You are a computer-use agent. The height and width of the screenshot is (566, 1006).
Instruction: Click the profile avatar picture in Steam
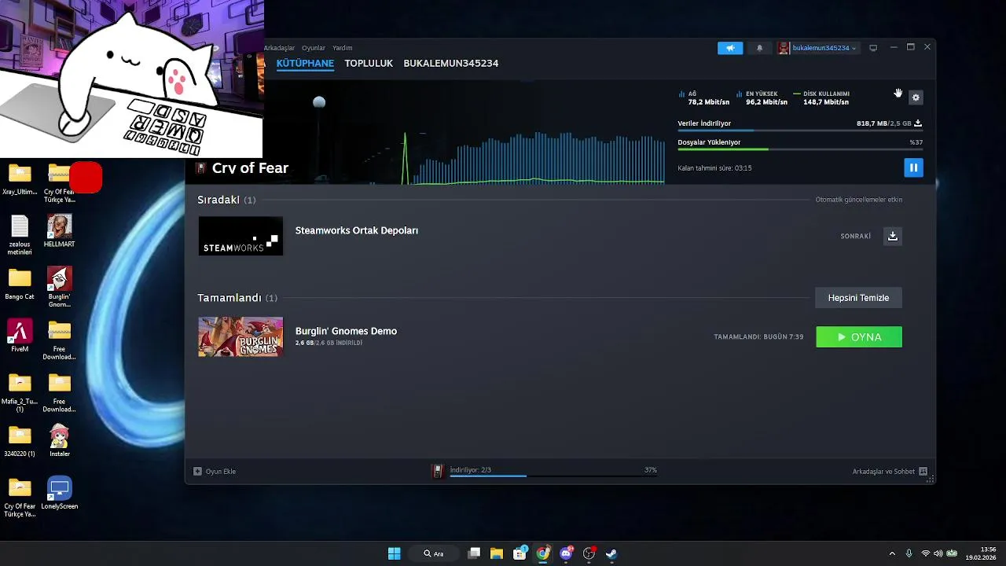[784, 48]
